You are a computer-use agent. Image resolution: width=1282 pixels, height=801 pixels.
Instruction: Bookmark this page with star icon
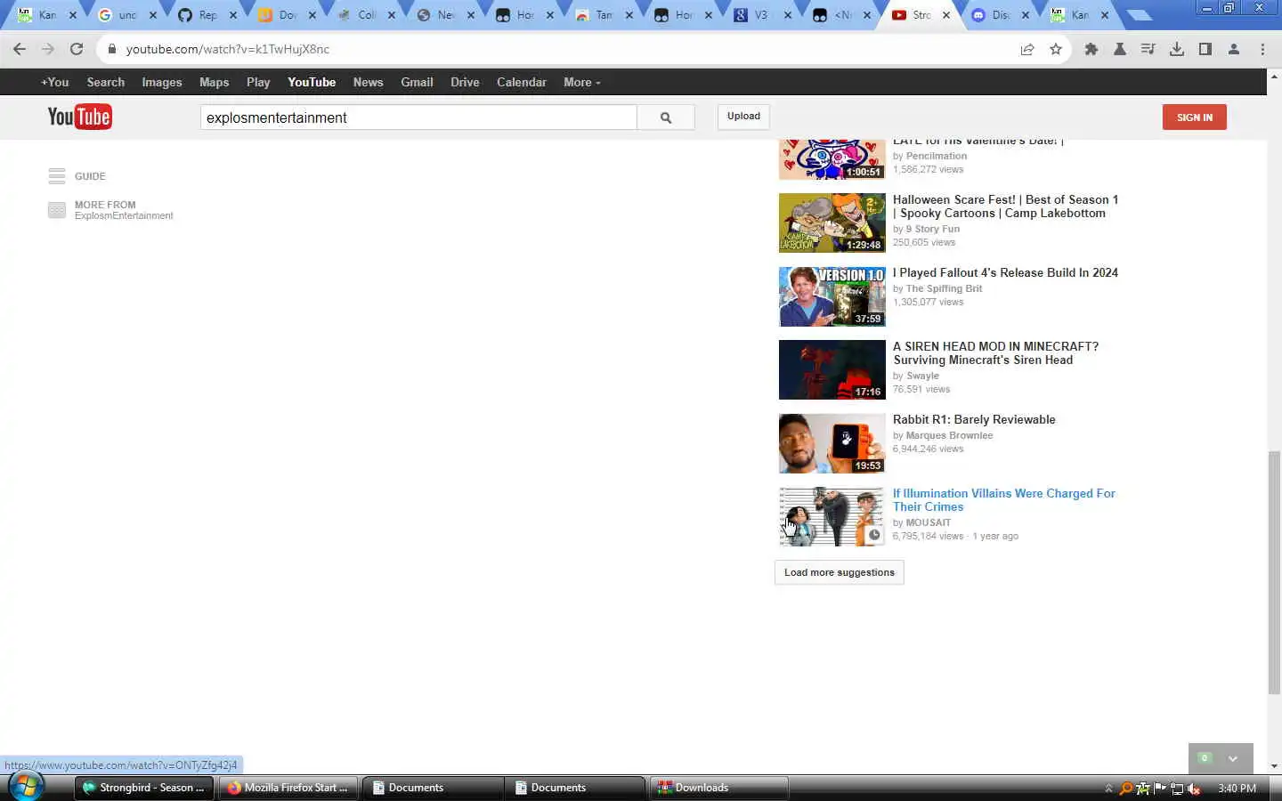click(x=1056, y=49)
